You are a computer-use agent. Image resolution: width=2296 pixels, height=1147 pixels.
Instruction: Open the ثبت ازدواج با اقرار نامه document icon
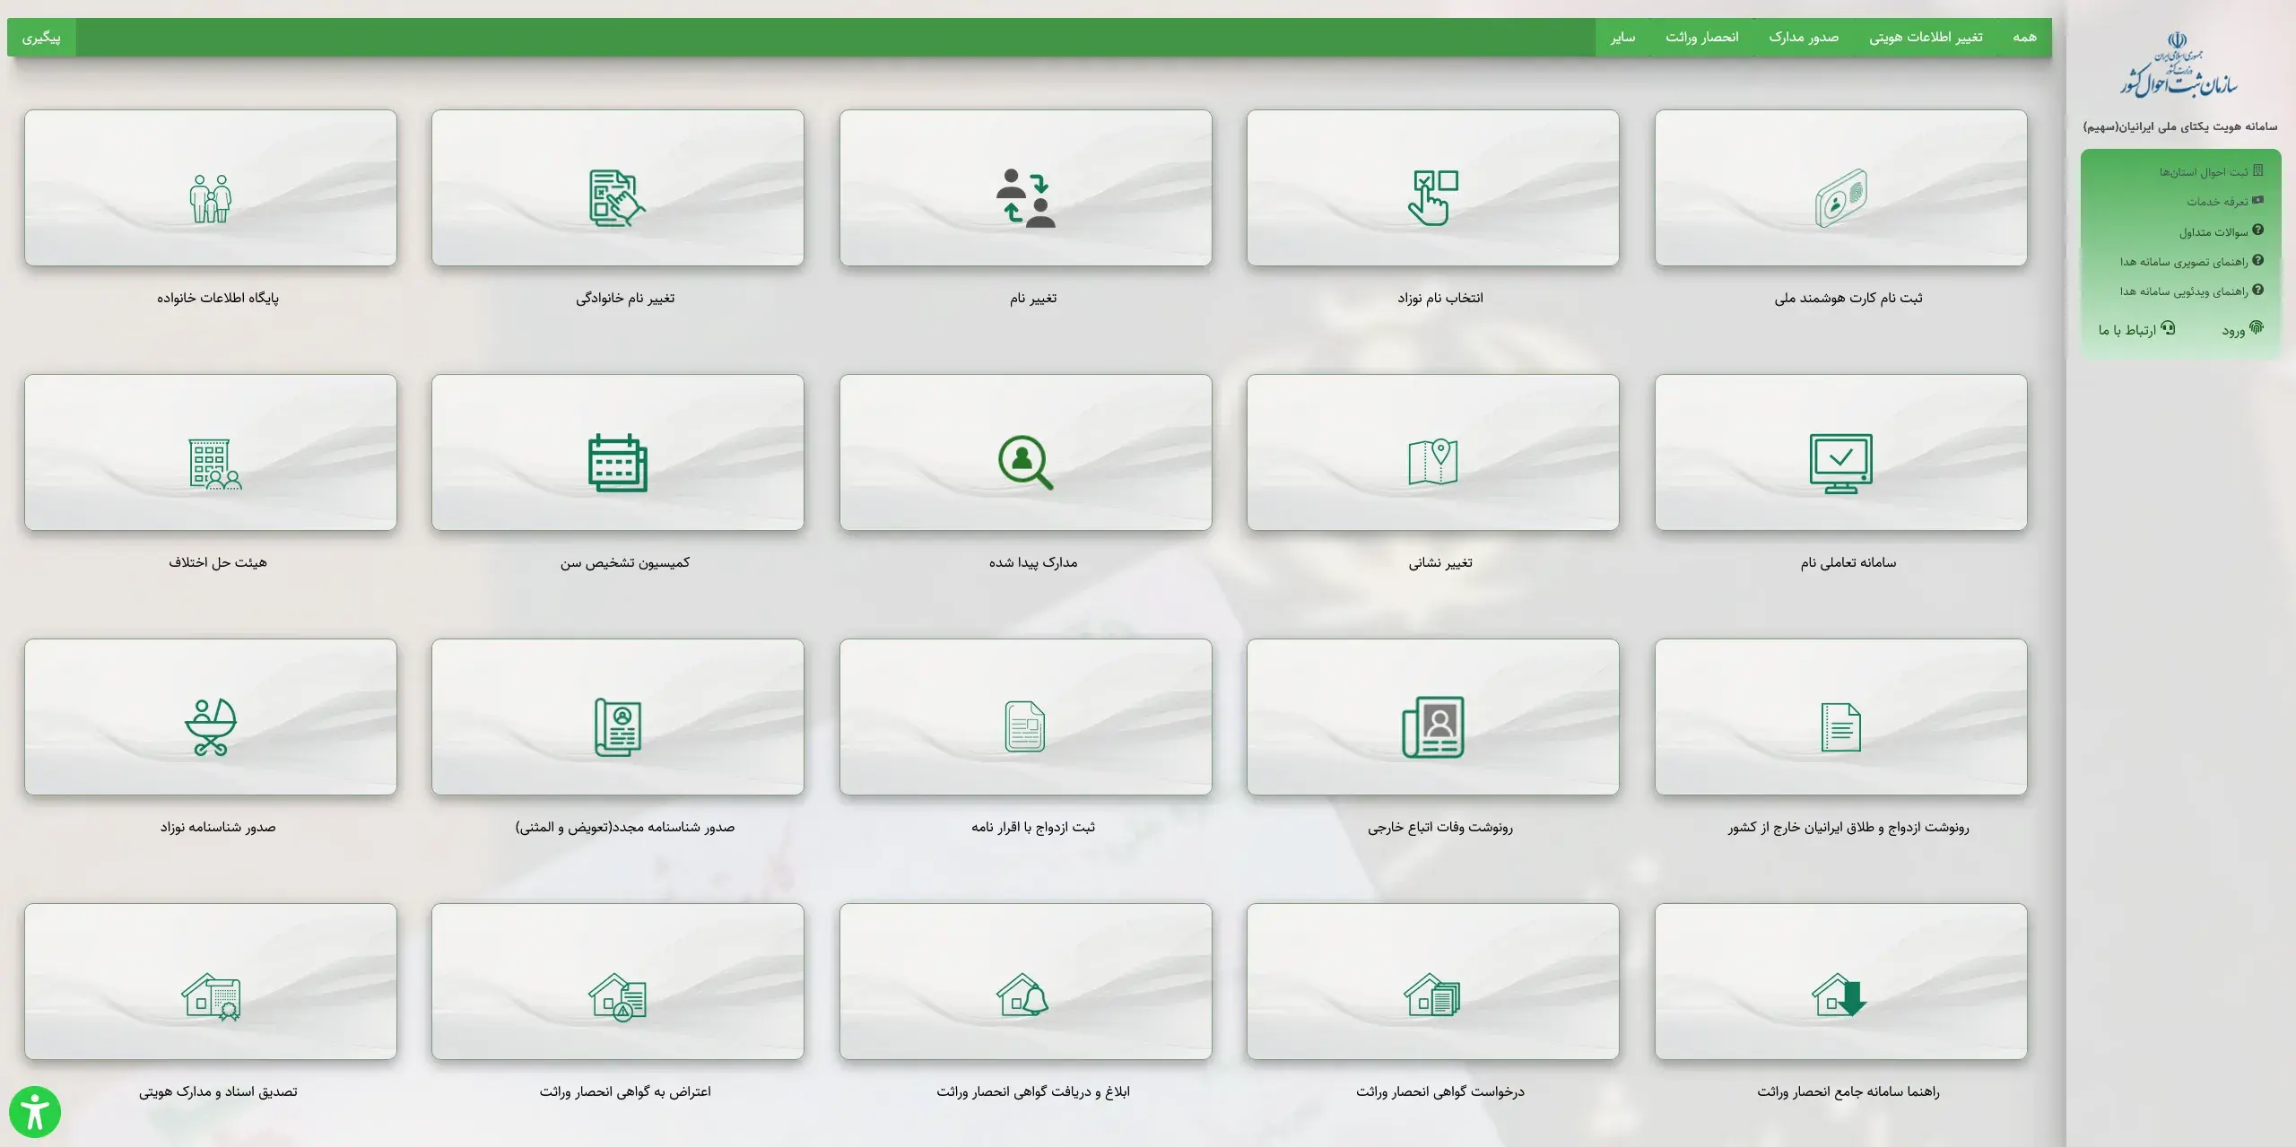coord(1026,726)
